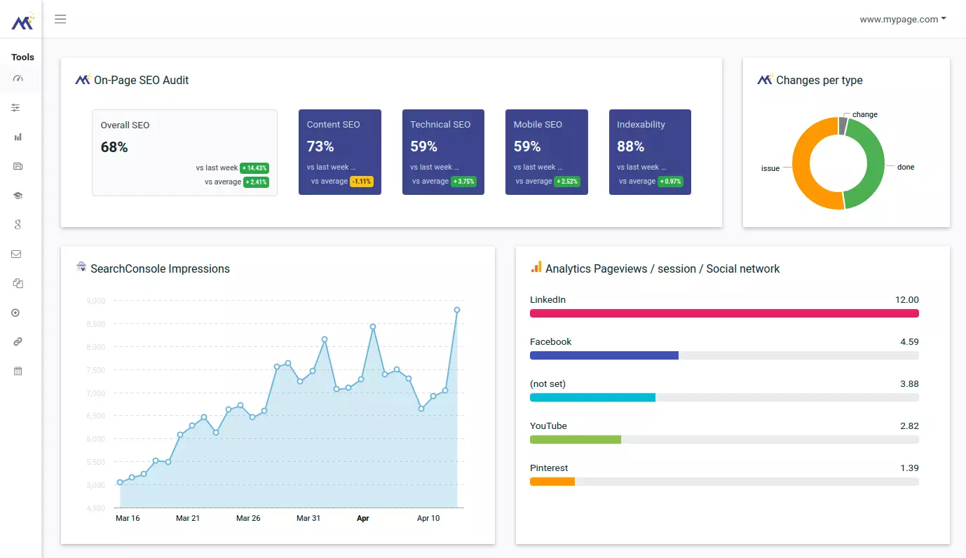This screenshot has height=558, width=966.
Task: Open the target circle tool in the sidebar
Action: [x=15, y=313]
